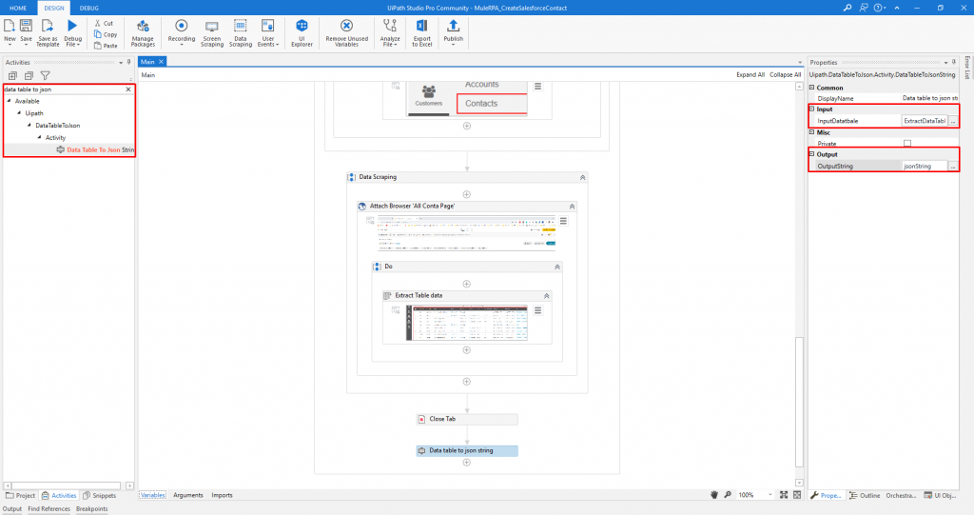This screenshot has height=515, width=974.
Task: Click Collapse All link
Action: [785, 74]
